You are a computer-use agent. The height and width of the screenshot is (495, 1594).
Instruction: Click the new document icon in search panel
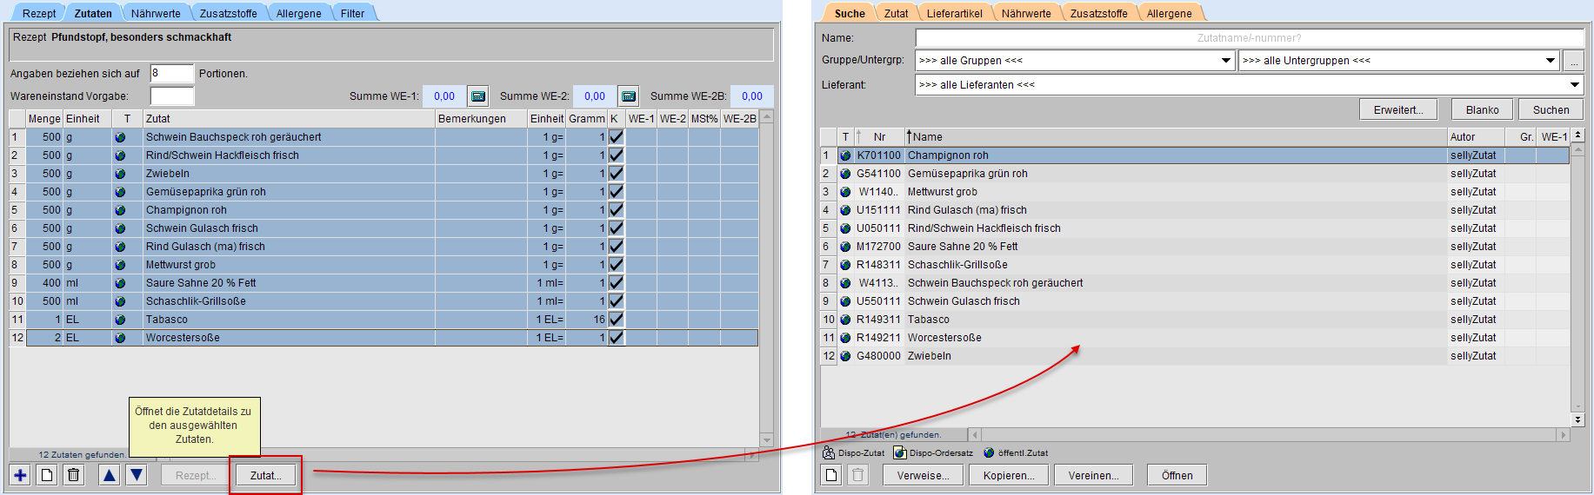[x=832, y=475]
